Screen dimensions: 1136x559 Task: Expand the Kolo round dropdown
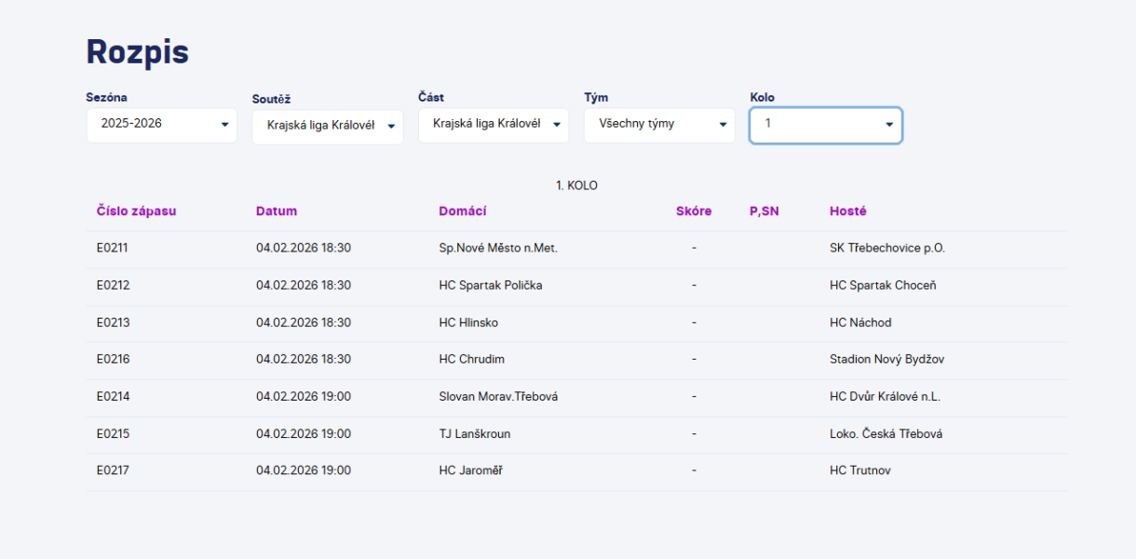(x=825, y=125)
